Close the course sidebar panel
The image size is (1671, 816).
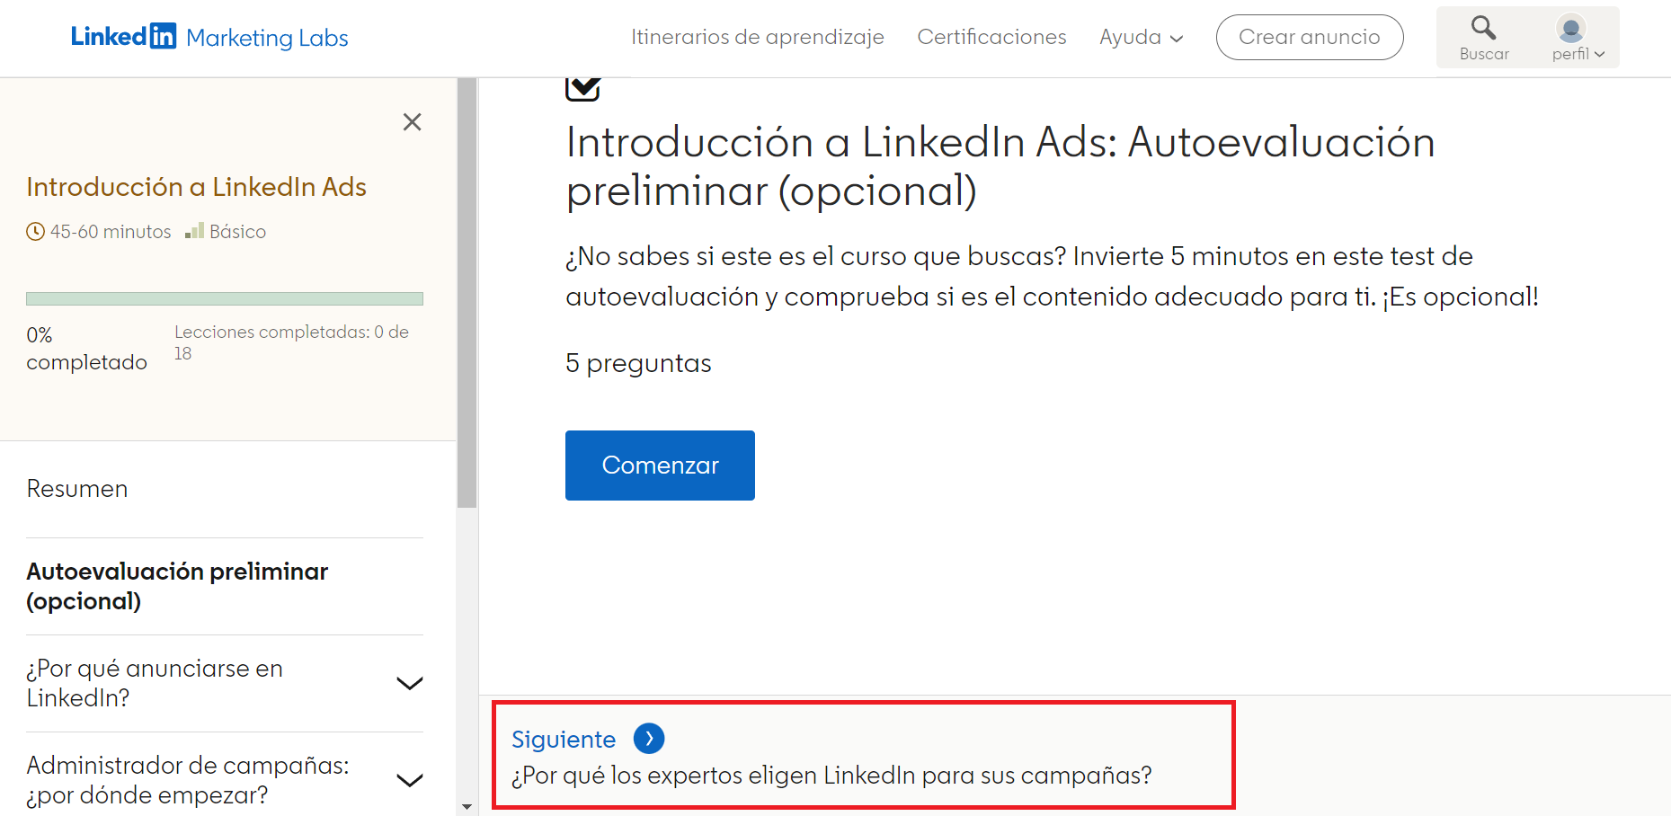click(413, 122)
